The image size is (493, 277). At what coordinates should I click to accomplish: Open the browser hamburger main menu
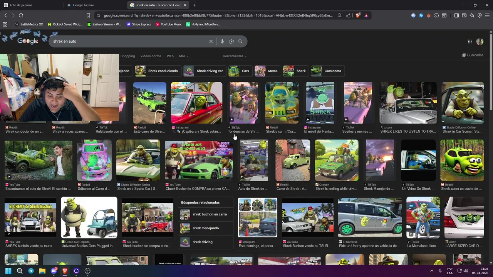(x=487, y=15)
